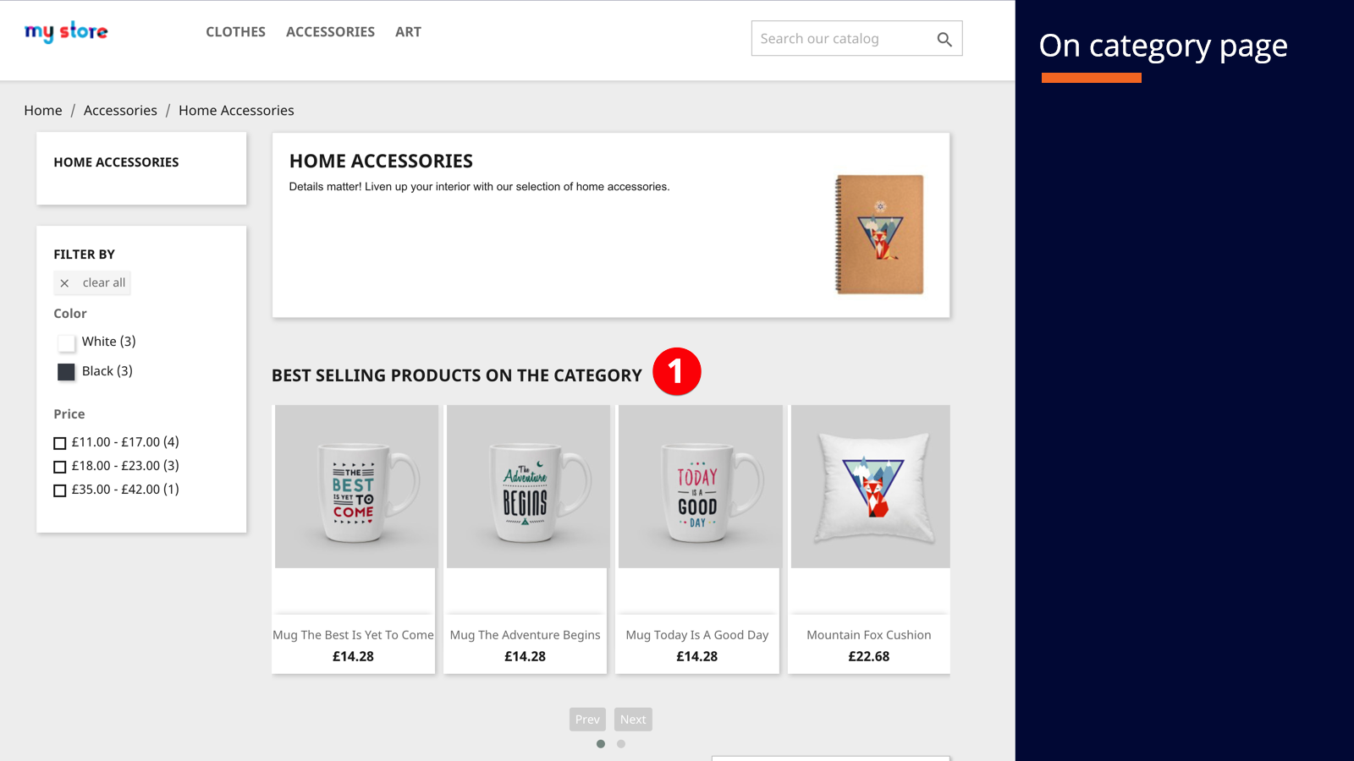The height and width of the screenshot is (761, 1354).
Task: Select the Black color swatch filter
Action: [66, 372]
